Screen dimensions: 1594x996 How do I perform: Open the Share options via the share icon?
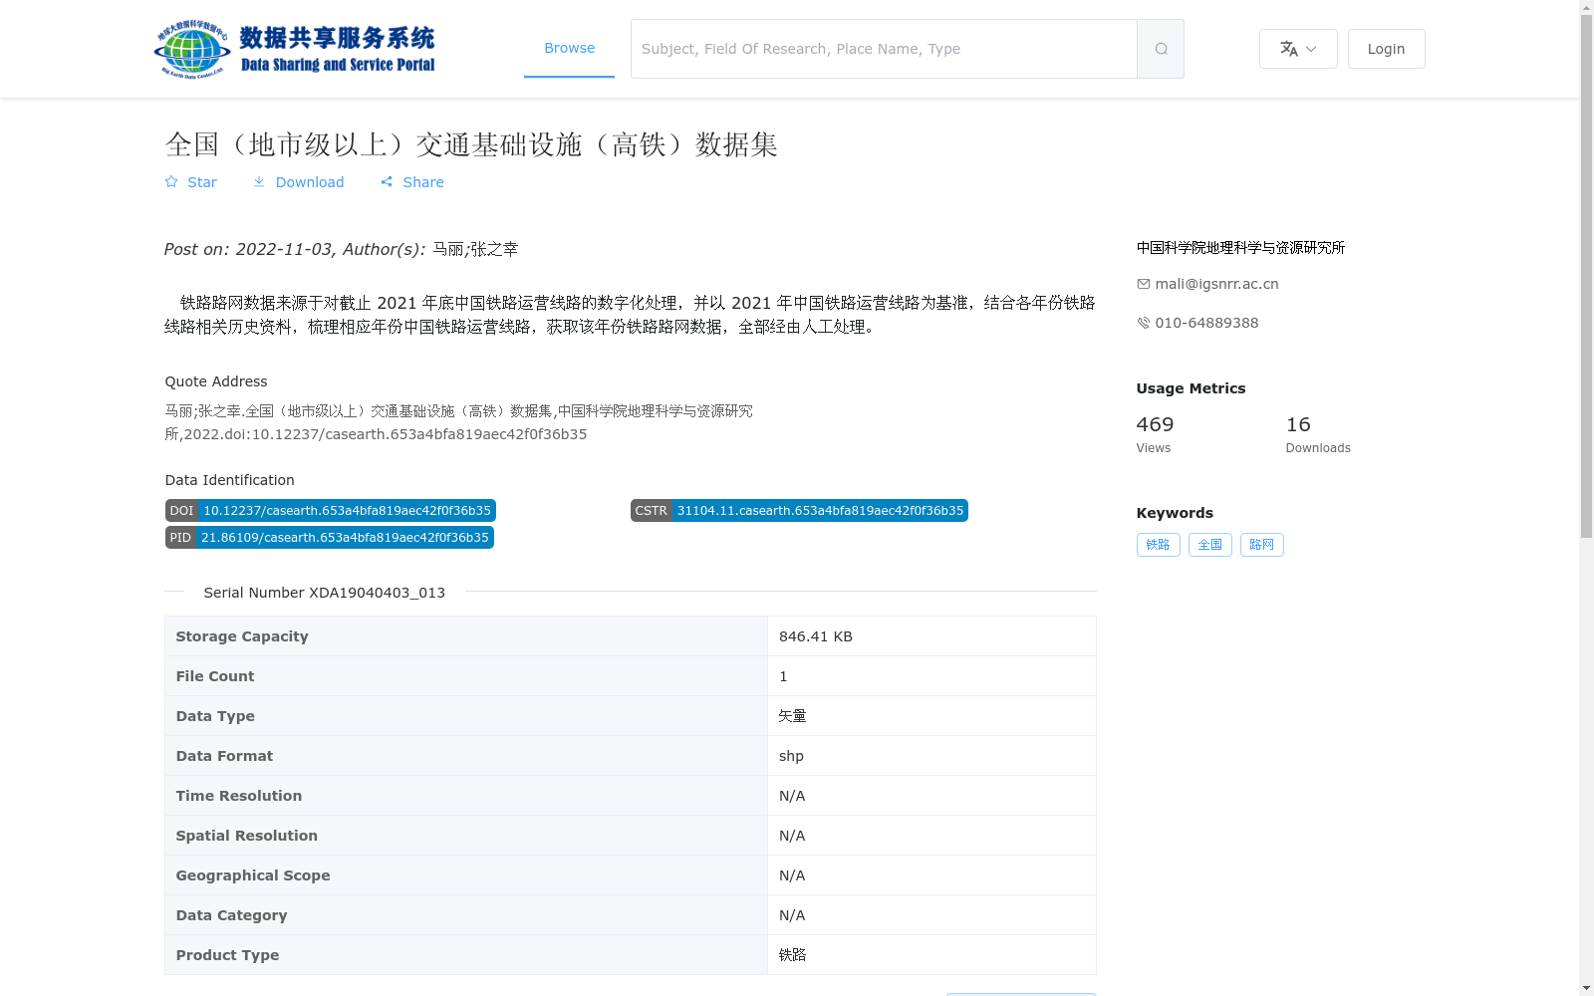387,181
